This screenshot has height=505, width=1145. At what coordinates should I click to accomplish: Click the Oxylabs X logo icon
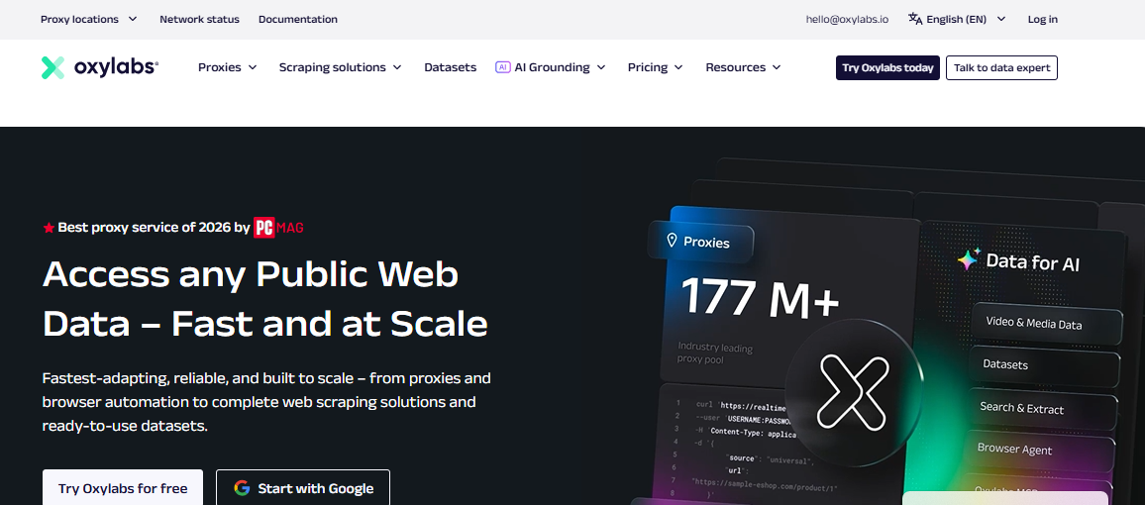click(x=52, y=67)
